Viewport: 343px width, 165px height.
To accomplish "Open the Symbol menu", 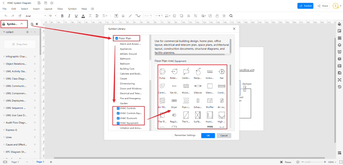I will point(72,9).
